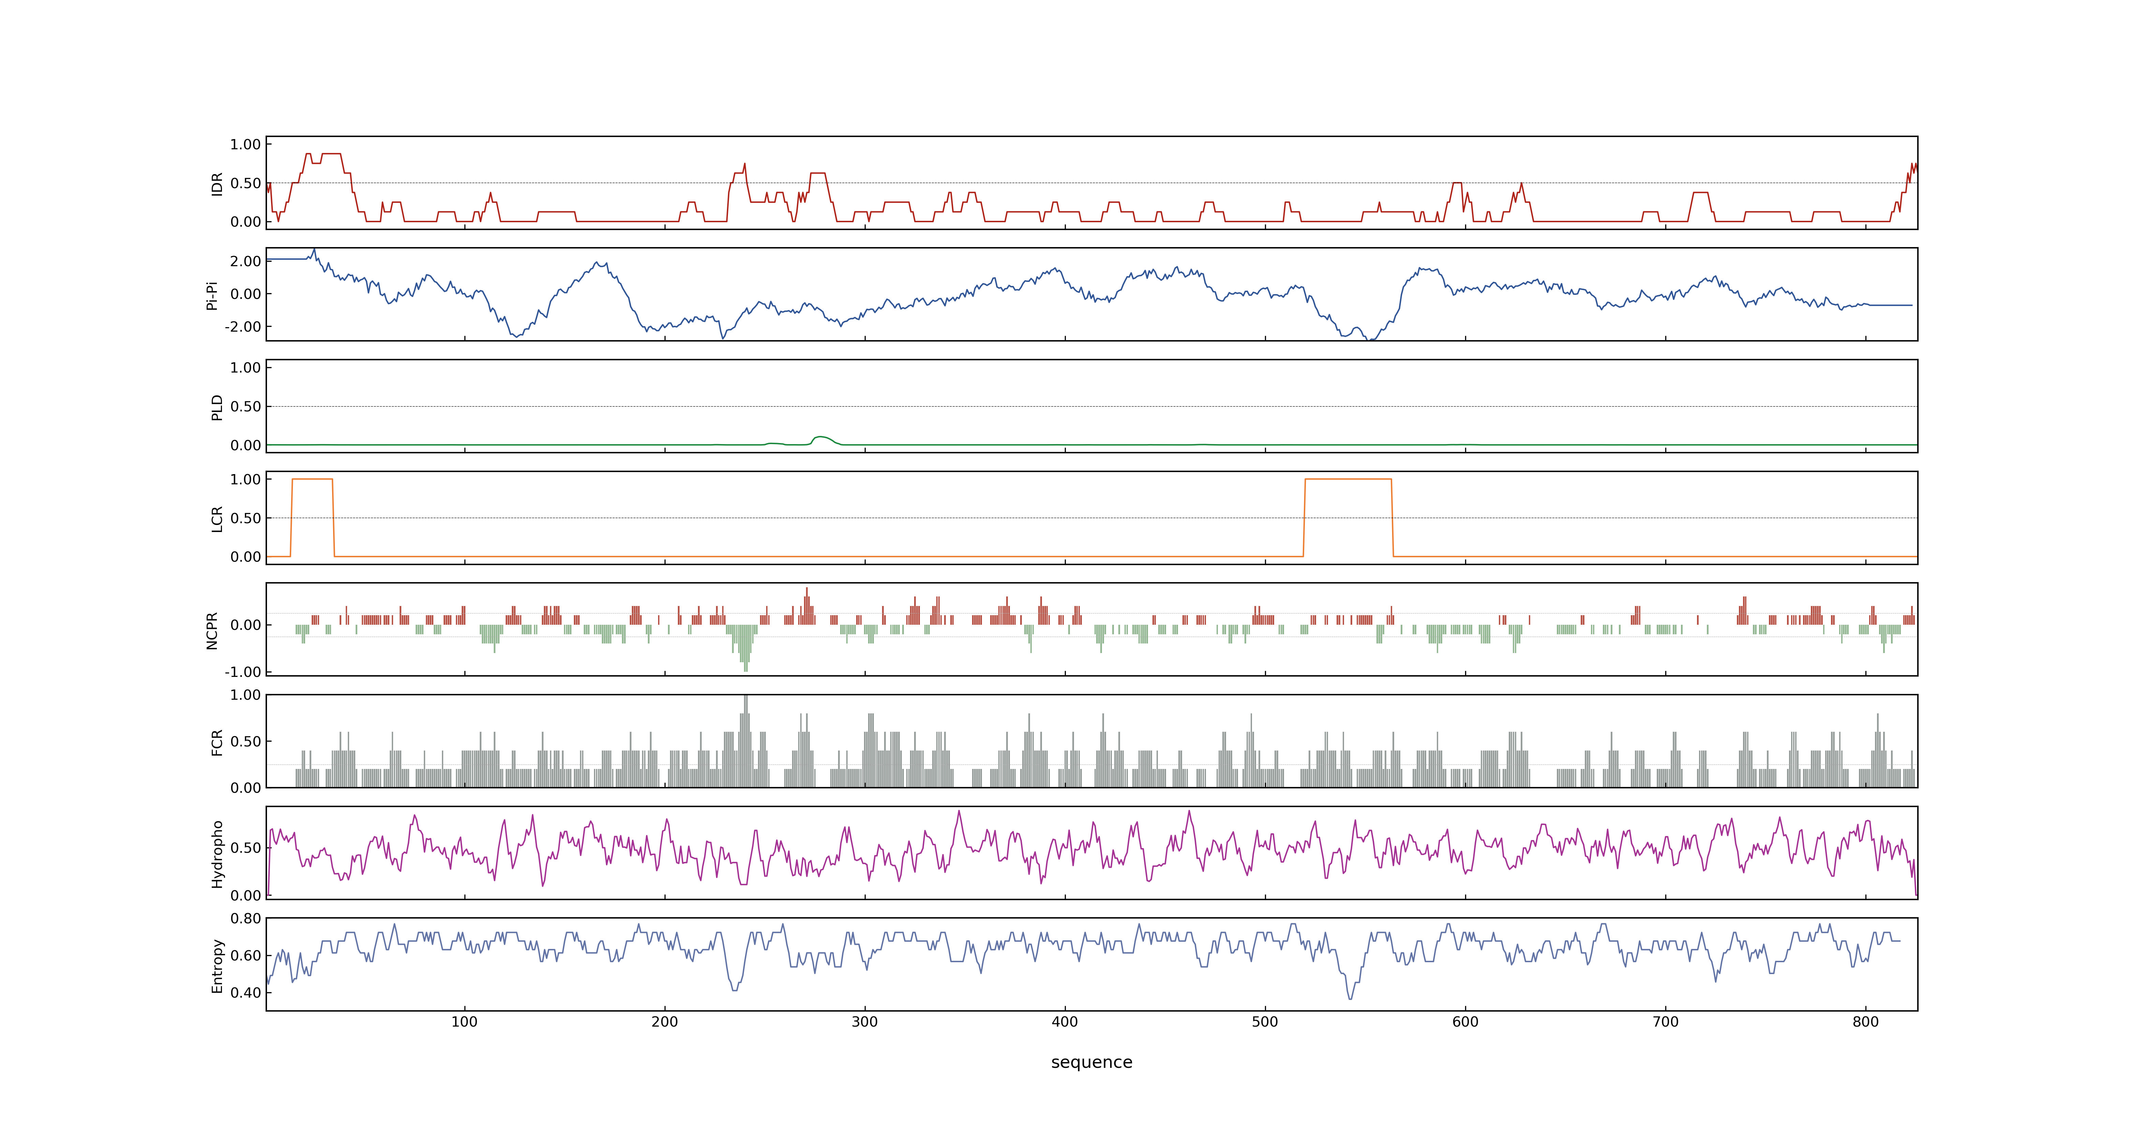Click the -1.00 tick of the NCPR plot
The width and height of the screenshot is (2131, 1136).
click(242, 672)
